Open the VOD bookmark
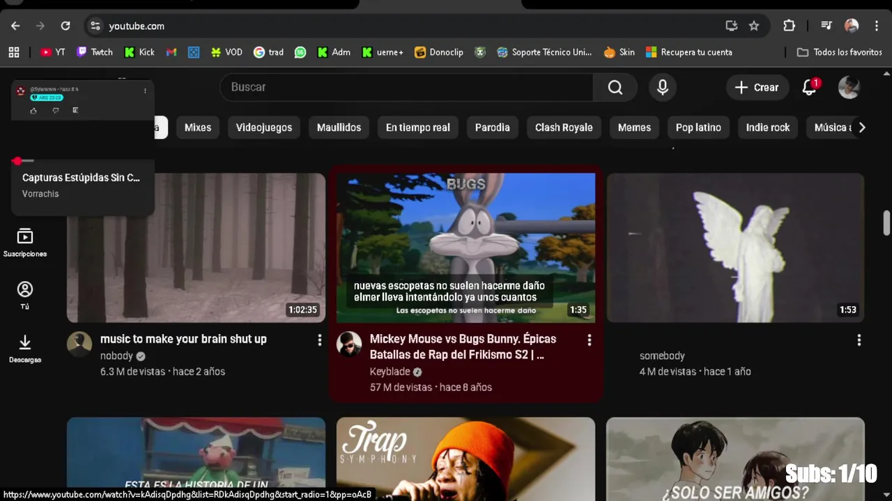Screen dimensions: 892x501 point(226,52)
